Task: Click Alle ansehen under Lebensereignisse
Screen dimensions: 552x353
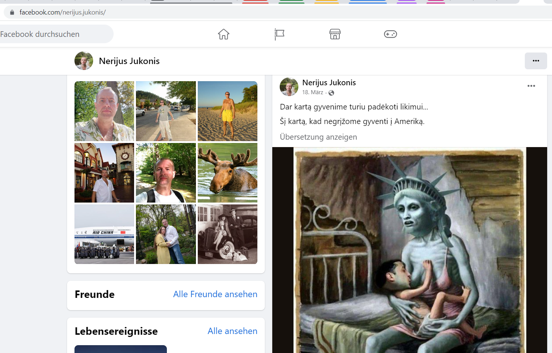Action: pyautogui.click(x=232, y=331)
